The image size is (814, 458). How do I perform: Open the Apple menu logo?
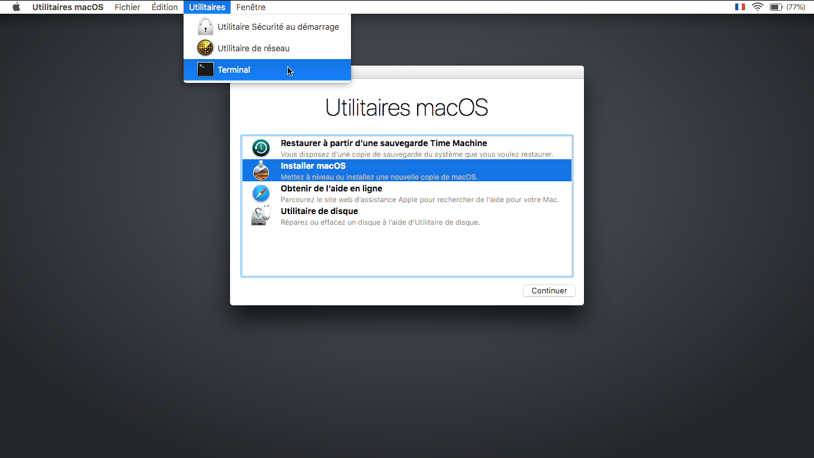pos(16,7)
